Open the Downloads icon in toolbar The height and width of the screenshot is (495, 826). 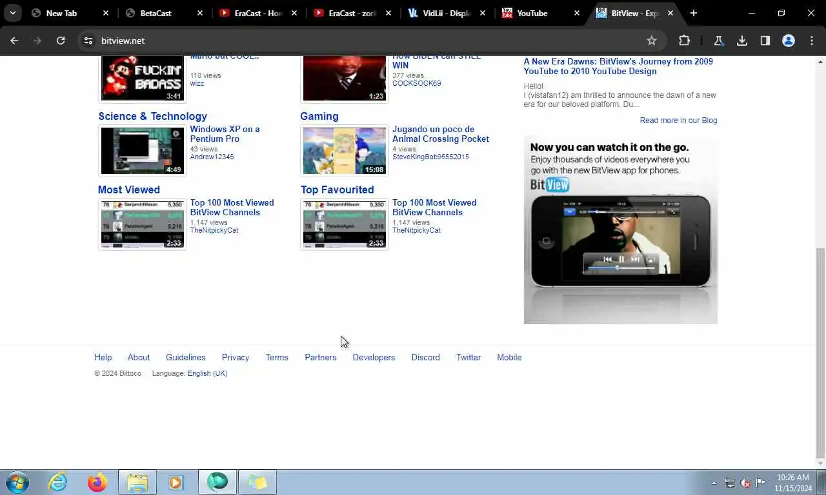pyautogui.click(x=742, y=41)
